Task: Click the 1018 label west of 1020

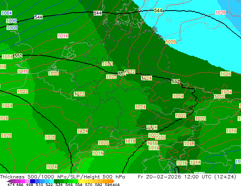Action: coord(23,71)
